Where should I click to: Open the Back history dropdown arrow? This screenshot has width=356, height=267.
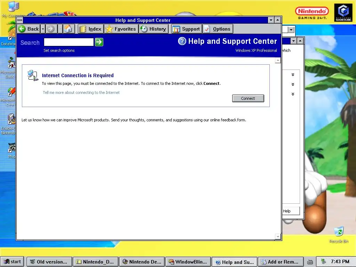tap(43, 29)
